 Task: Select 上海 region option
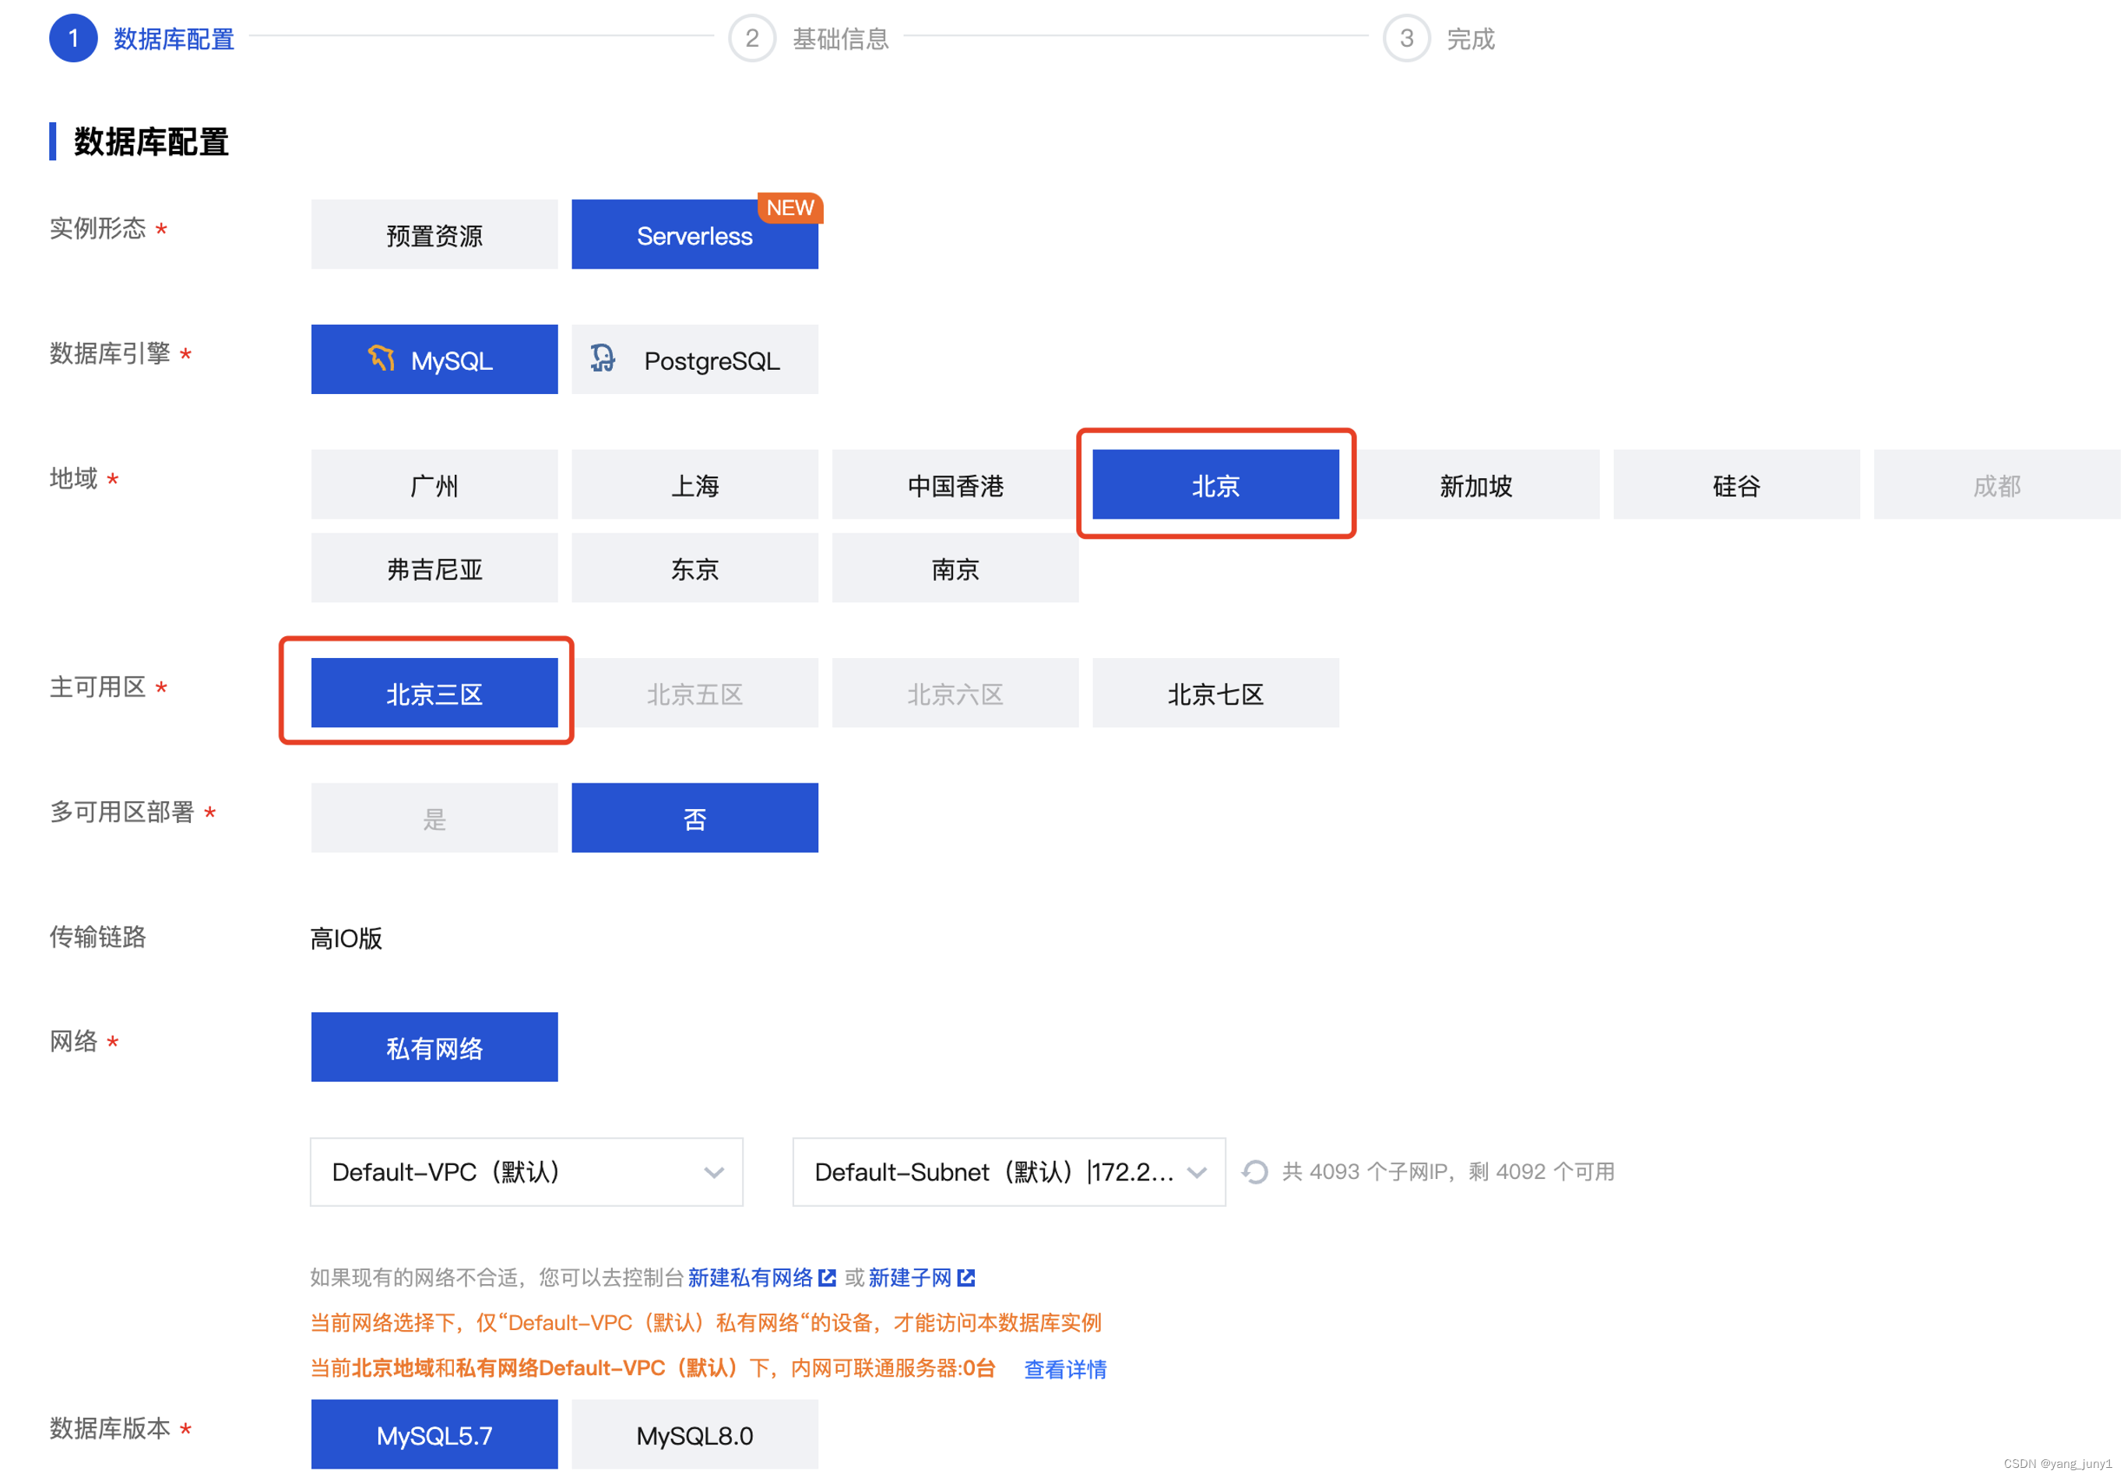click(x=694, y=485)
